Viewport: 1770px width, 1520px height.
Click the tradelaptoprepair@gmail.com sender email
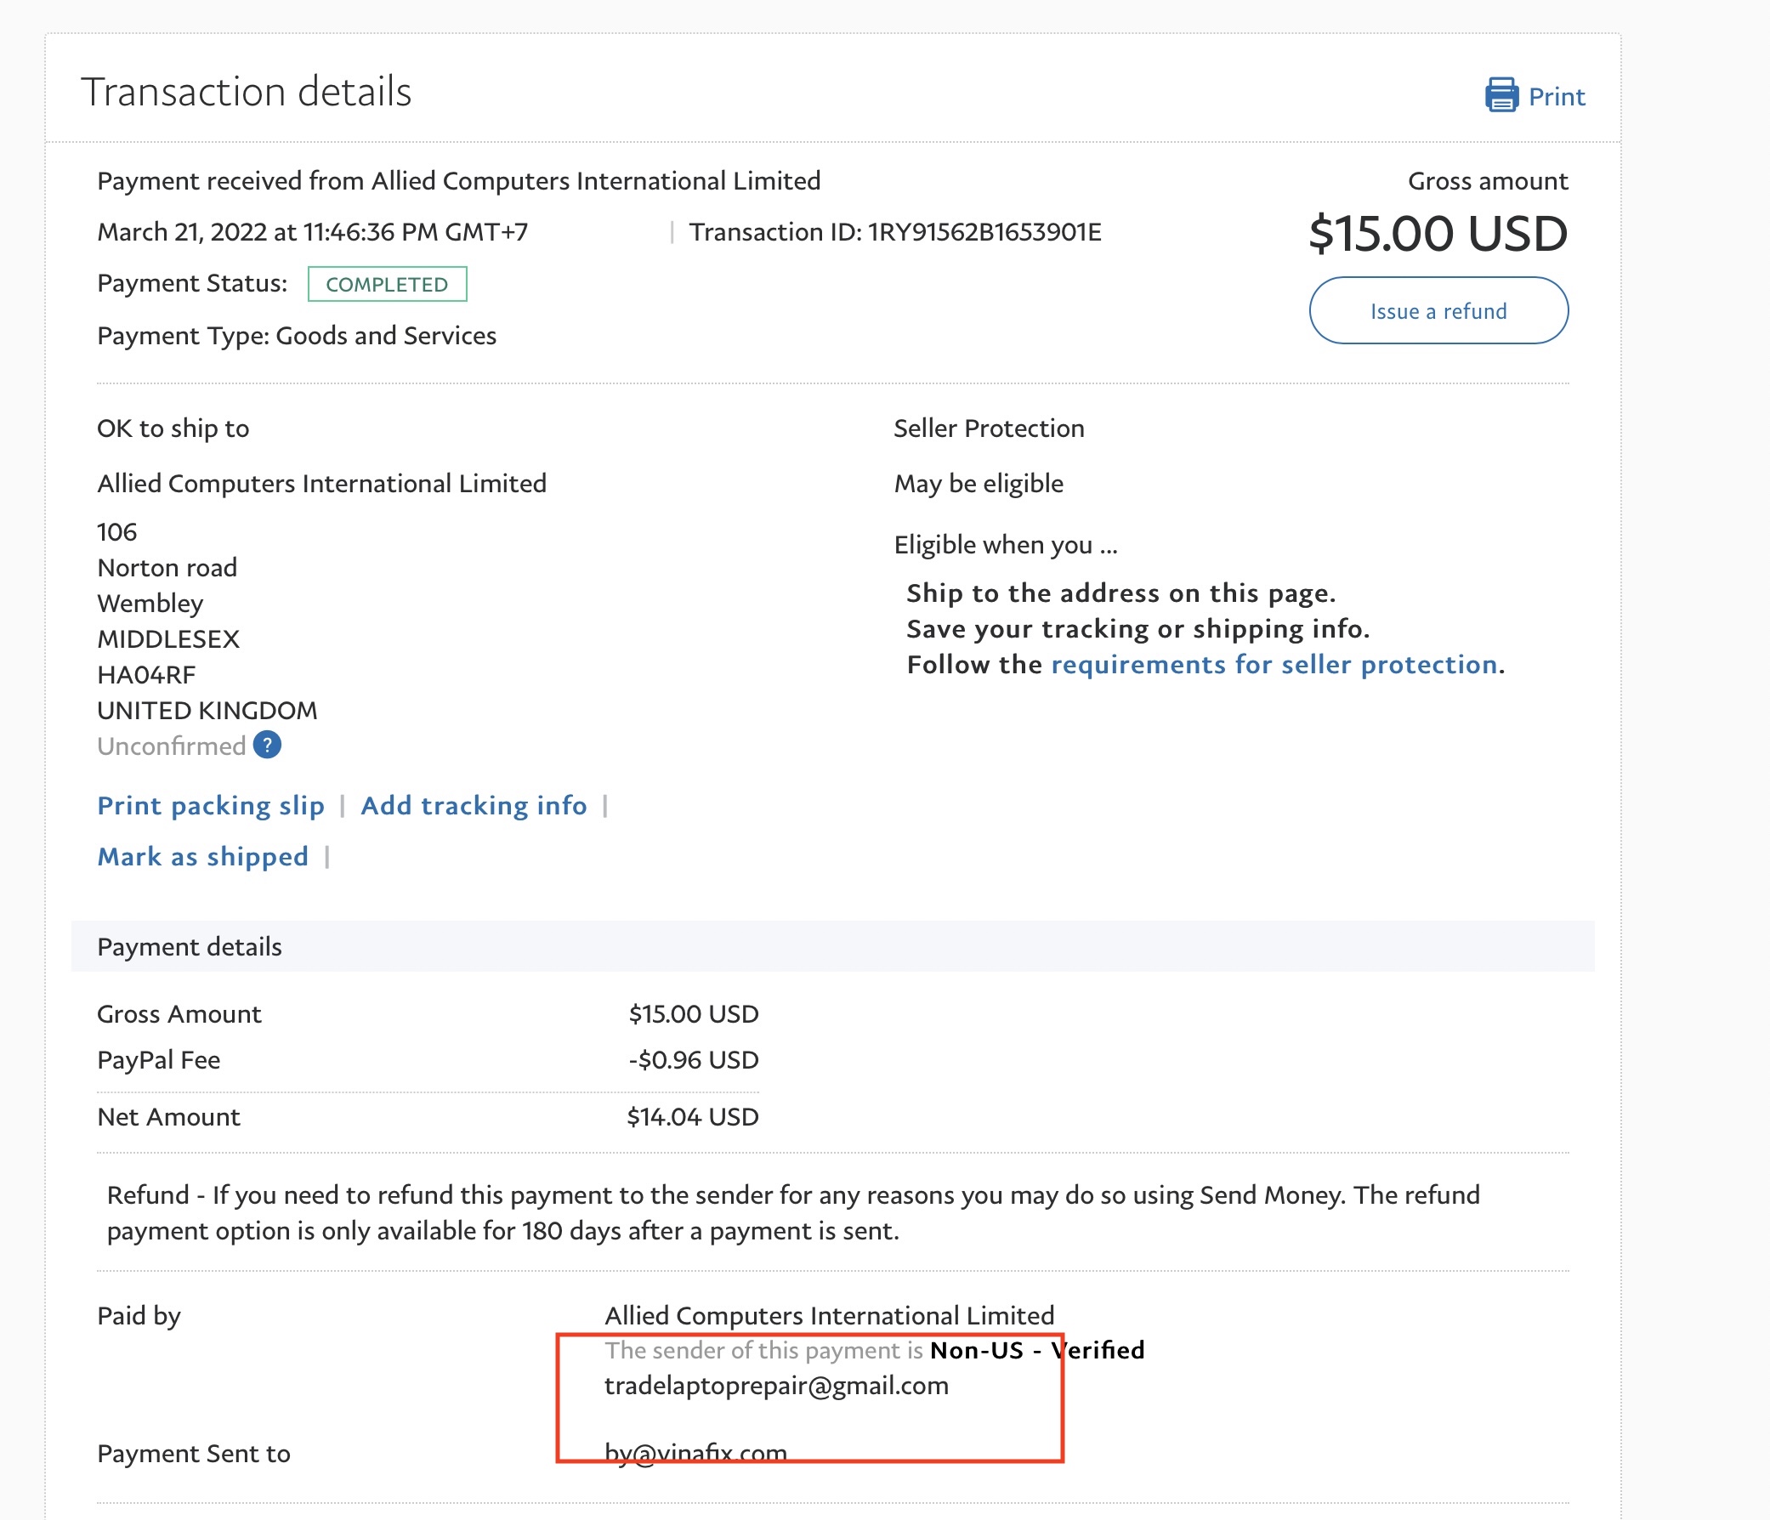click(x=775, y=1385)
